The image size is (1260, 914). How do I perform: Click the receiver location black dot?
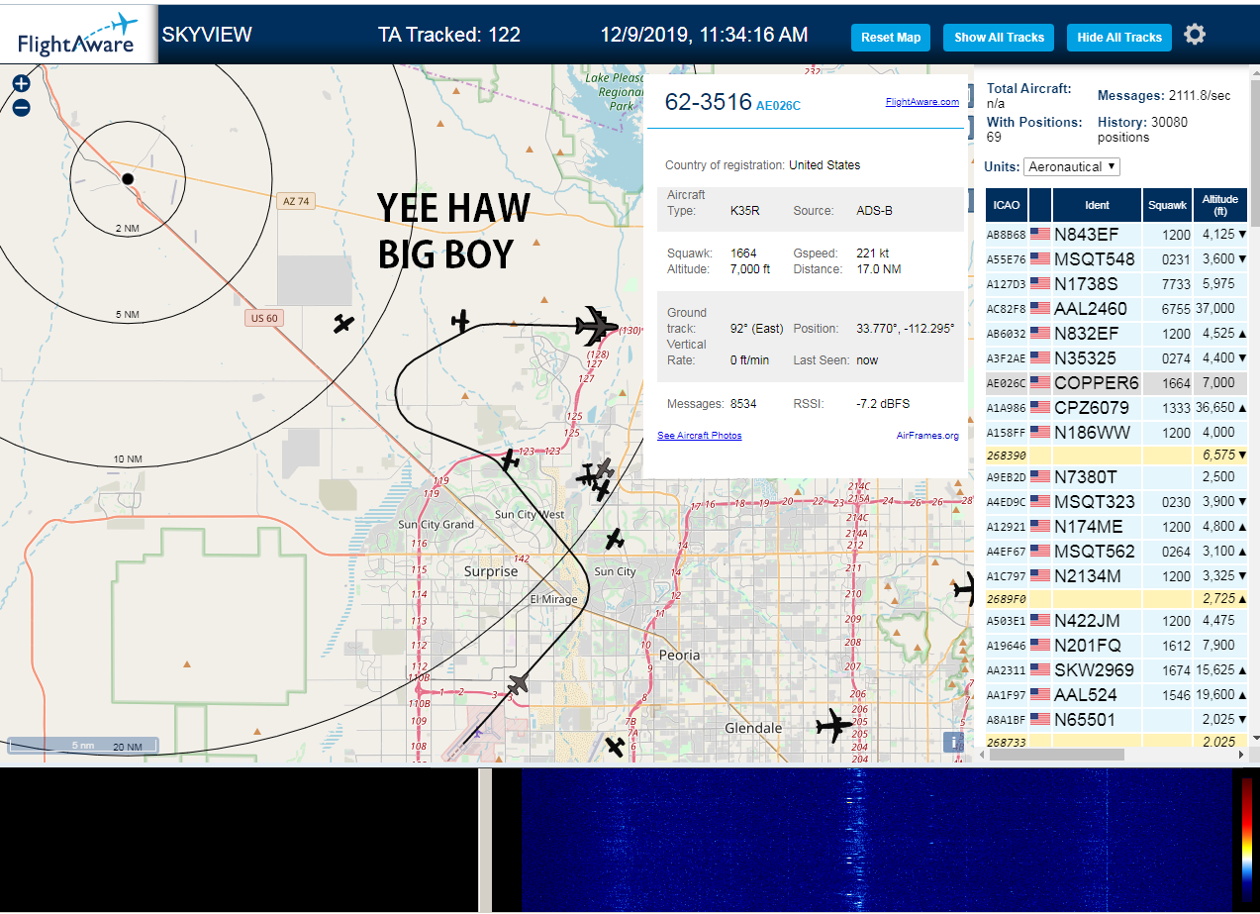pos(127,178)
